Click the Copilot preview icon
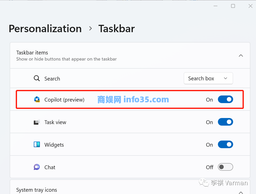 [37, 100]
